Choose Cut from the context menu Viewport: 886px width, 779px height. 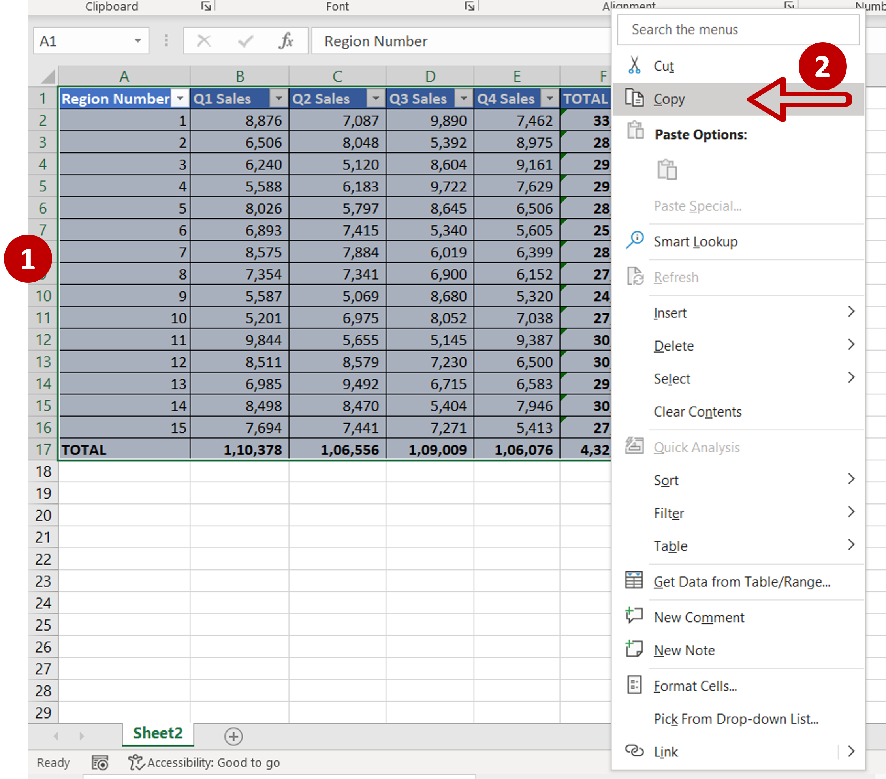(x=739, y=66)
